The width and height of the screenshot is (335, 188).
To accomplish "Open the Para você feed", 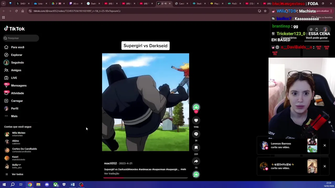I will [x=14, y=47].
